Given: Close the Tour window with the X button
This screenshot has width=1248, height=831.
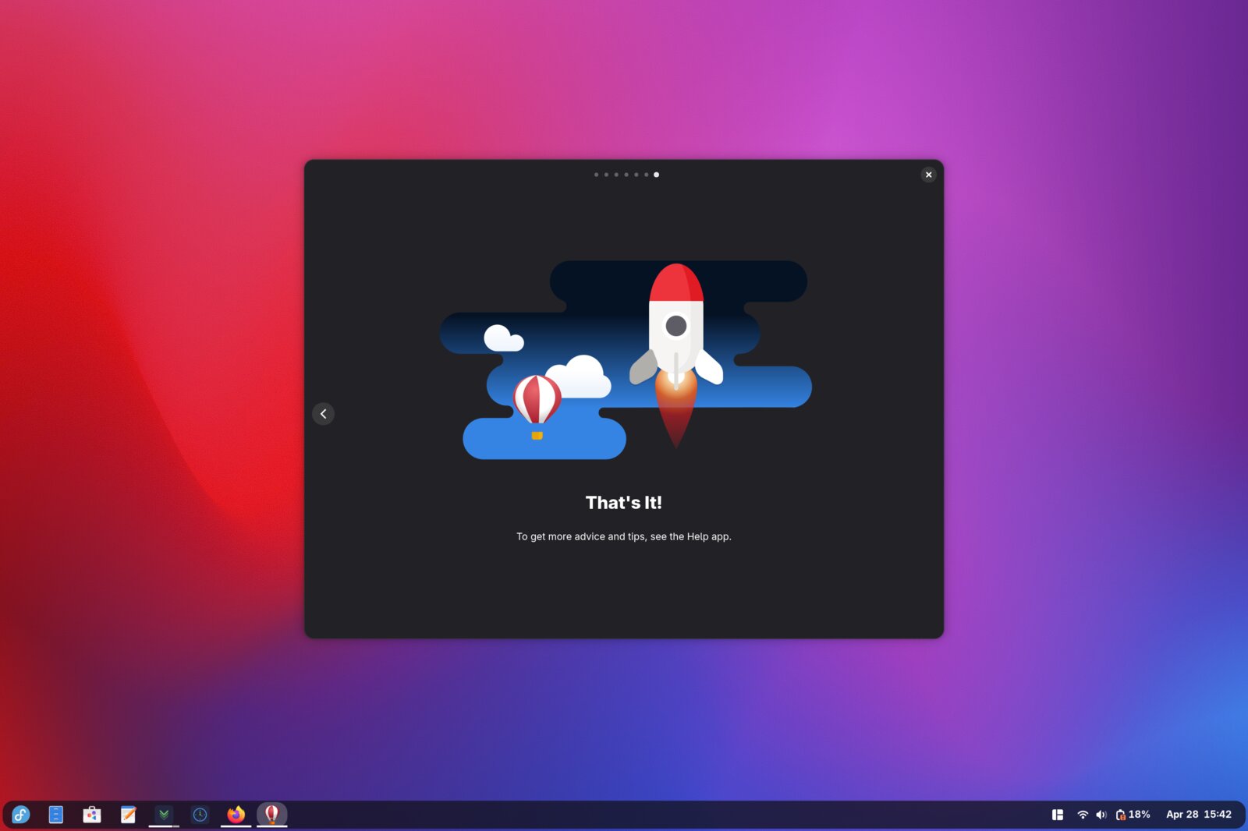Looking at the screenshot, I should coord(928,175).
